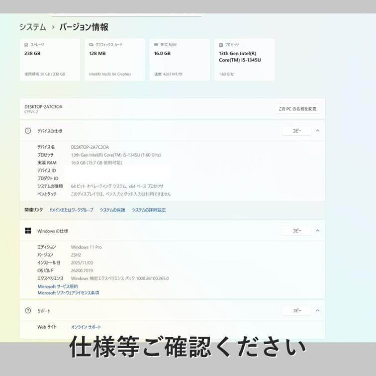This screenshot has width=376, height=376.
Task: Click the System breadcrumb link
Action: point(33,27)
